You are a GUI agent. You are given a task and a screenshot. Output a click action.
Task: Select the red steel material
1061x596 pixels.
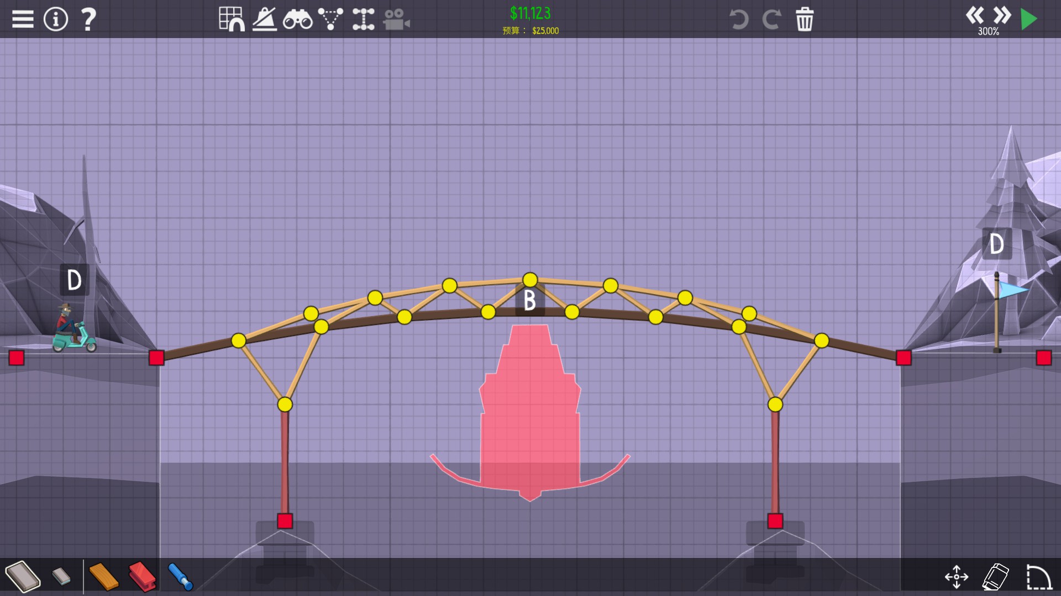coord(142,577)
